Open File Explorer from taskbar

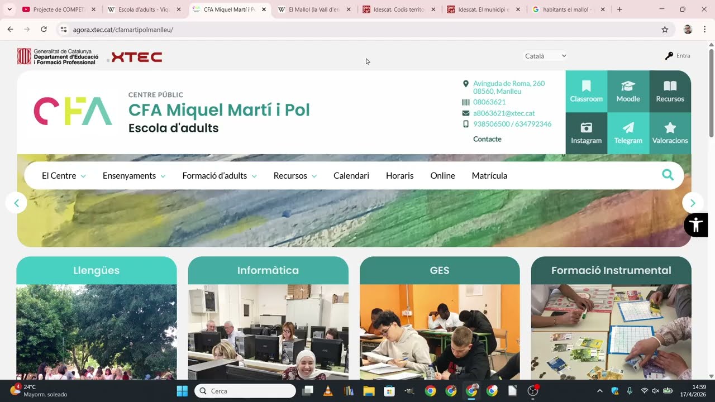pyautogui.click(x=369, y=391)
